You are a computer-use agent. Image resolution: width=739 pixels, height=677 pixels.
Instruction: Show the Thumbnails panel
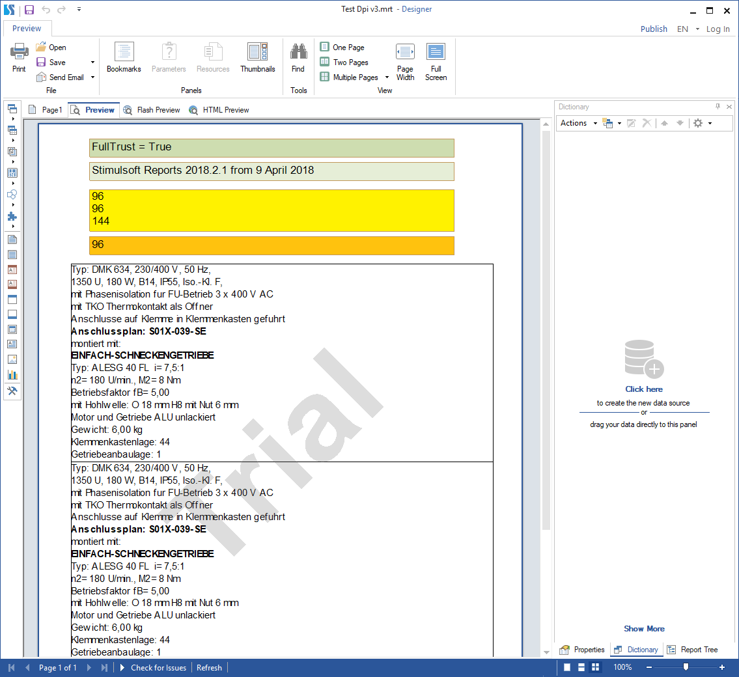point(258,57)
